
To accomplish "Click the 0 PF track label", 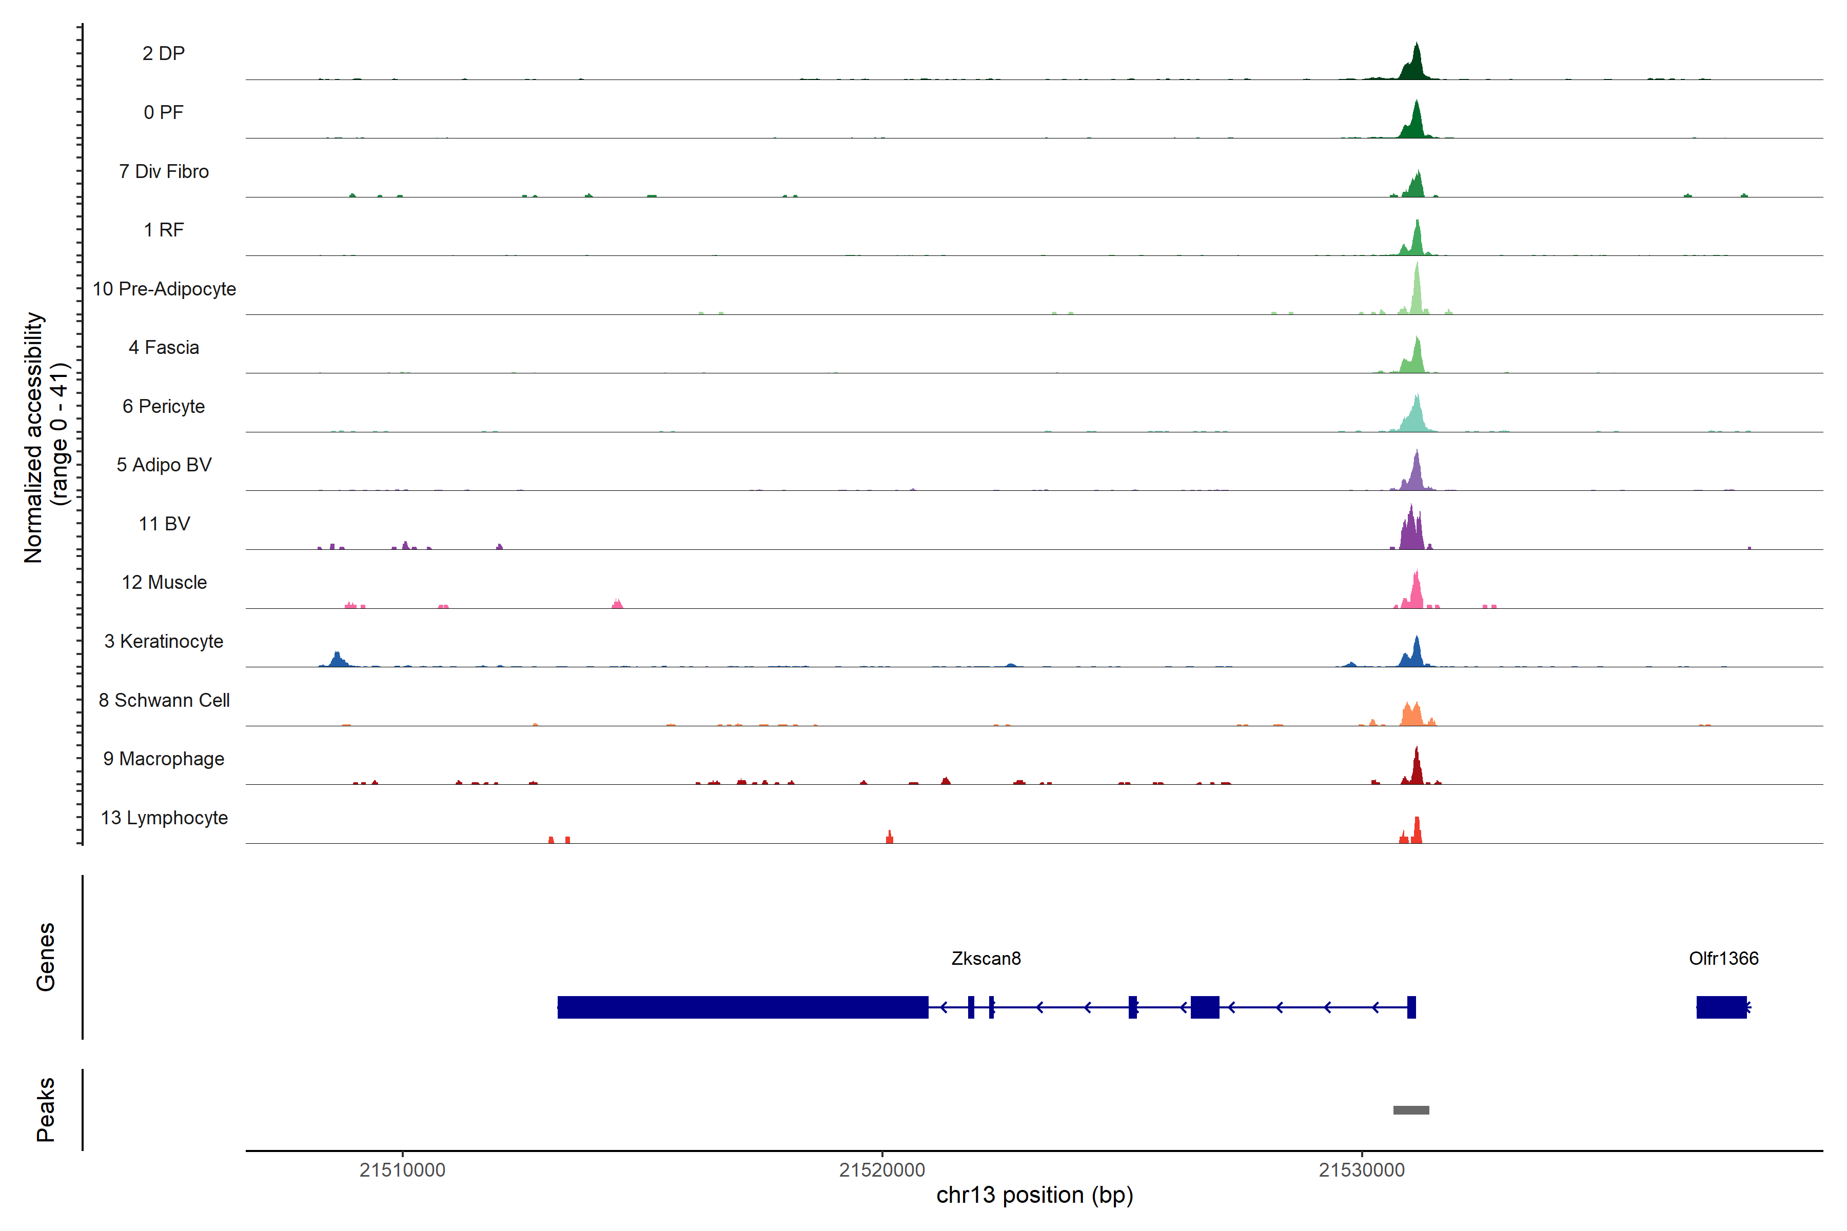I will tap(163, 112).
